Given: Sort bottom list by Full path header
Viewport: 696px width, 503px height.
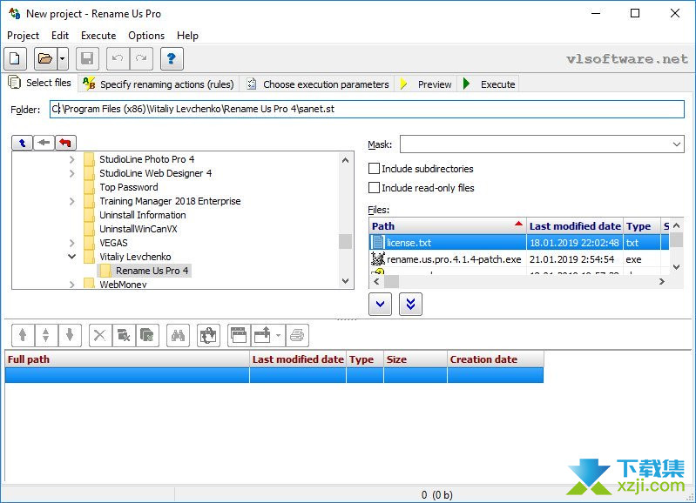Looking at the screenshot, I should (127, 359).
